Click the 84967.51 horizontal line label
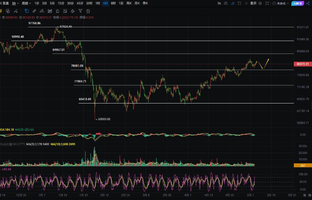312x200 pixels. tap(58, 50)
